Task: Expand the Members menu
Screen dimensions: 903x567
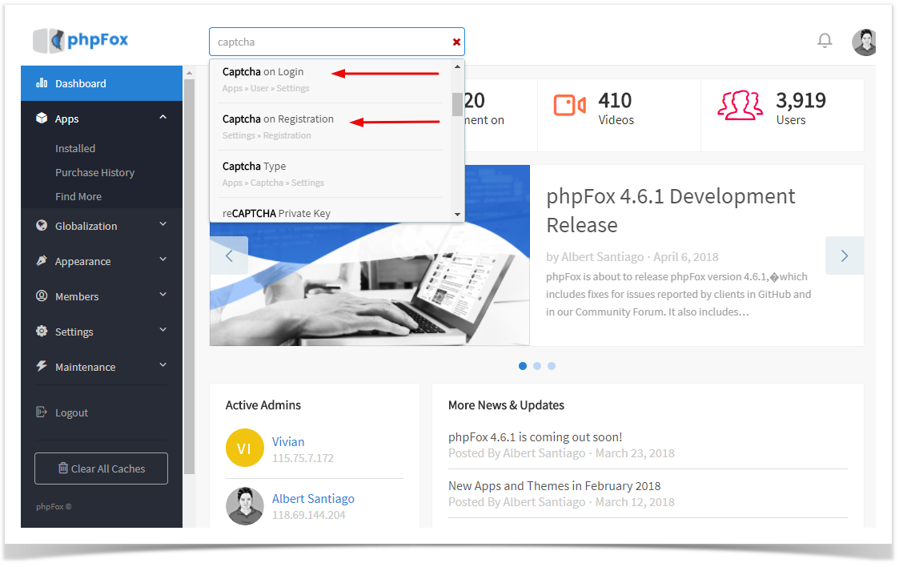Action: coord(163,295)
